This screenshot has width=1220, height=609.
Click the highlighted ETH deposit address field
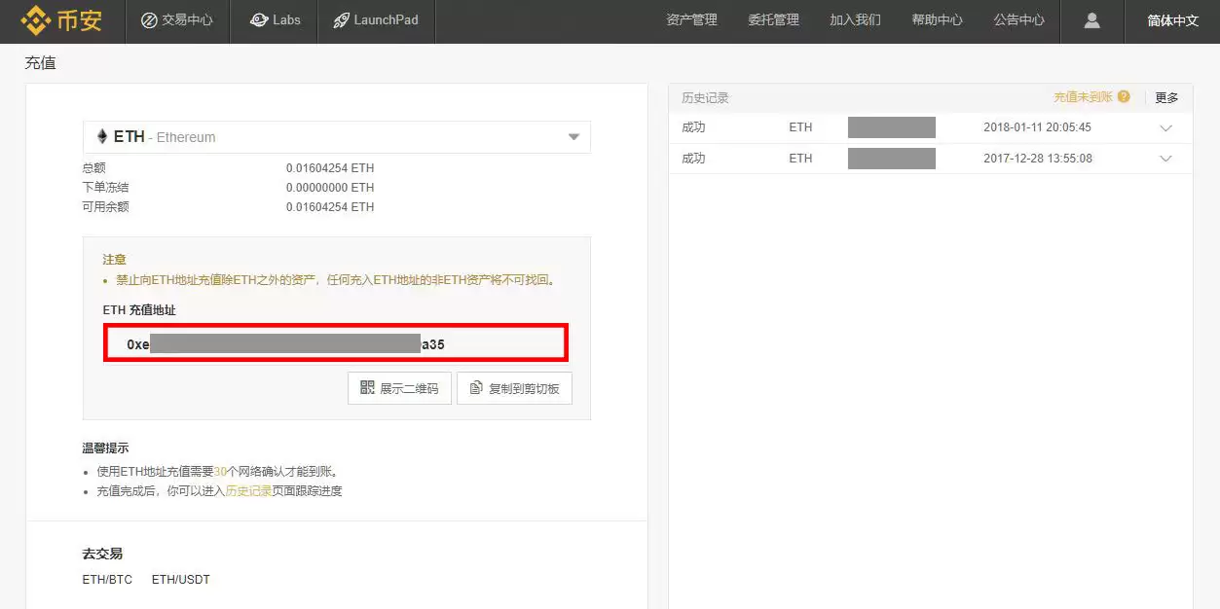(x=336, y=343)
